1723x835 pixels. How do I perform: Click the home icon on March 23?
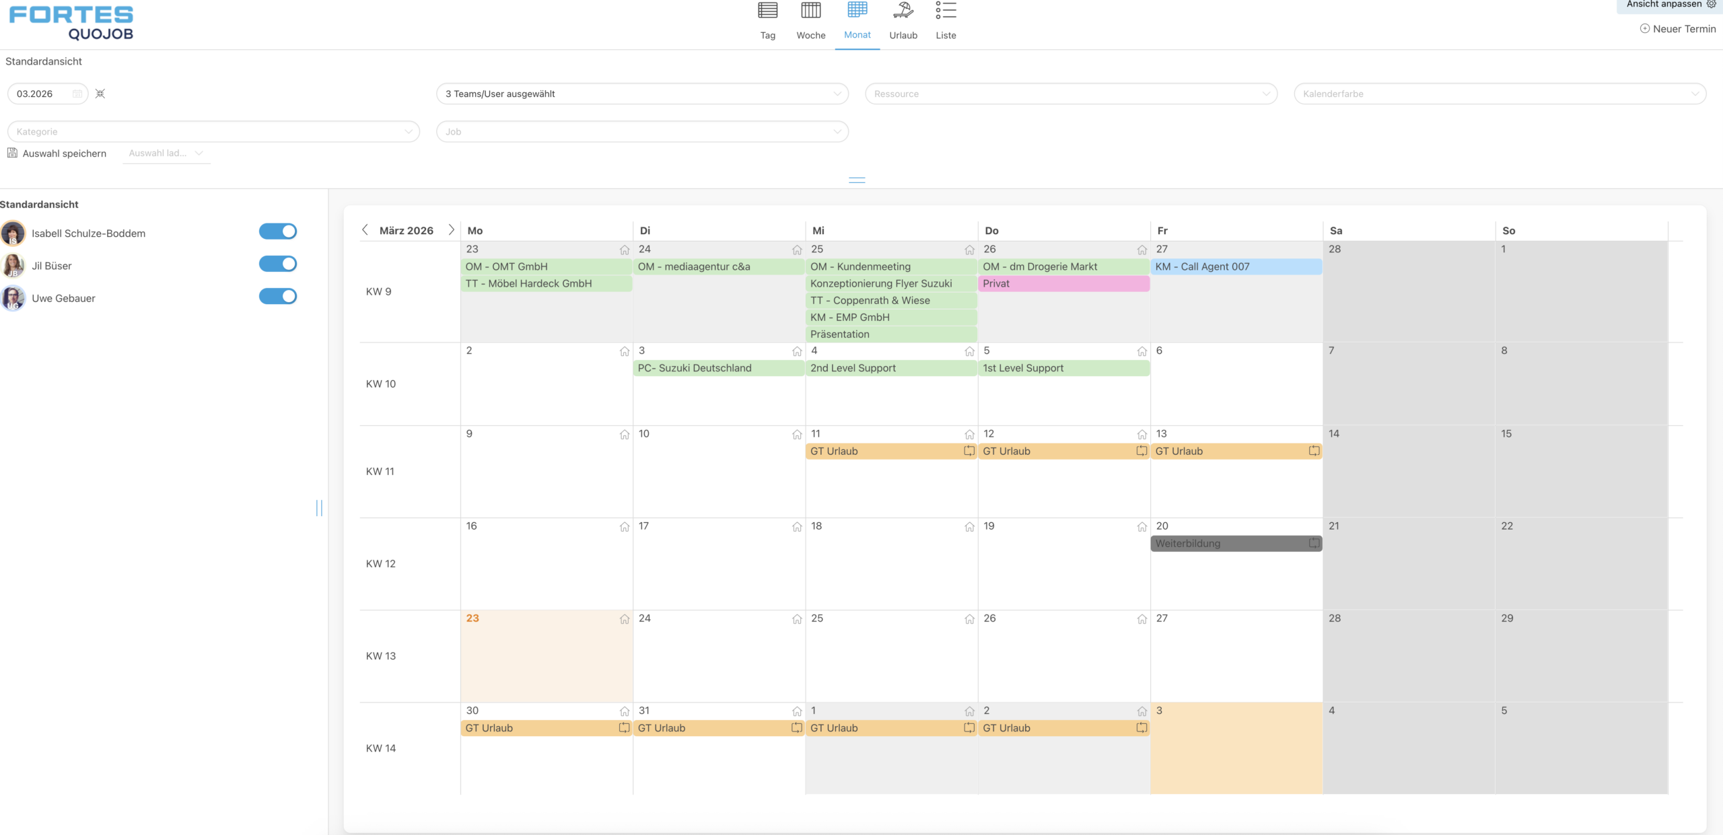click(624, 619)
